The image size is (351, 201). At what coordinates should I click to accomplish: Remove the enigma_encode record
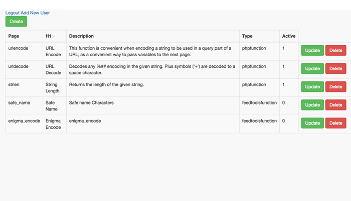(335, 123)
